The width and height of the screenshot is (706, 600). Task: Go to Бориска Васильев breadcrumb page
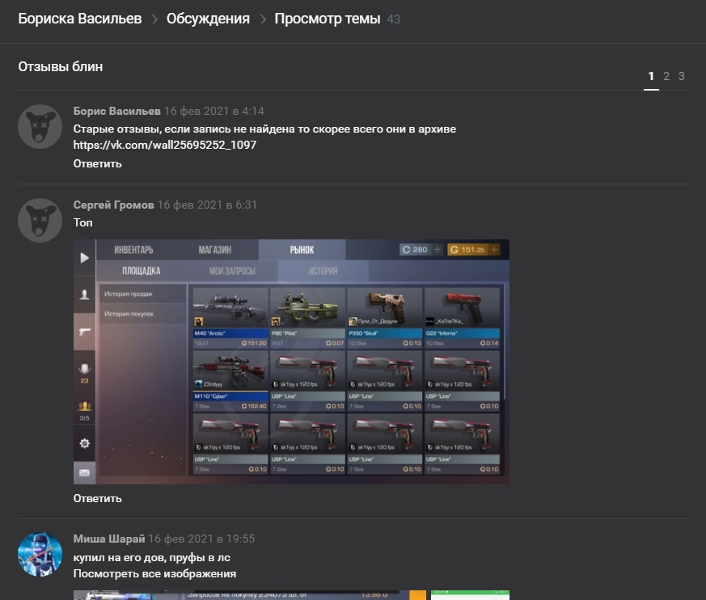79,19
